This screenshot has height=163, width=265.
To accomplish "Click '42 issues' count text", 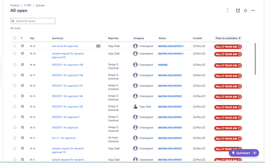I will (x=16, y=28).
